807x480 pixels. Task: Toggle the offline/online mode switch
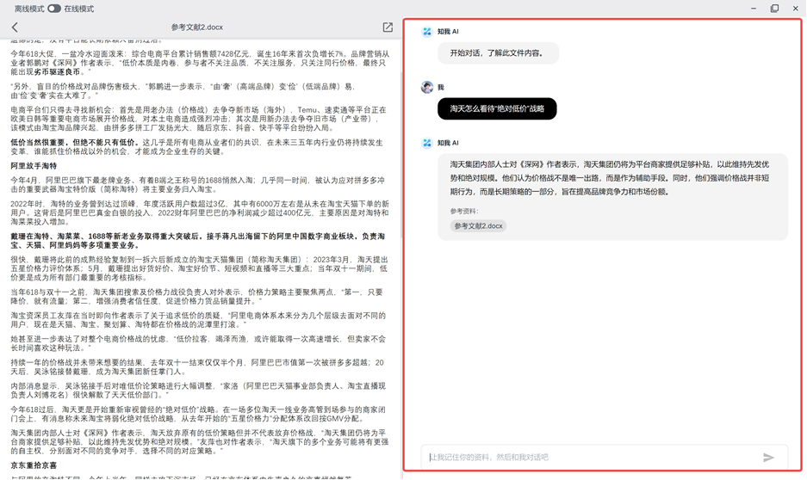coord(53,9)
